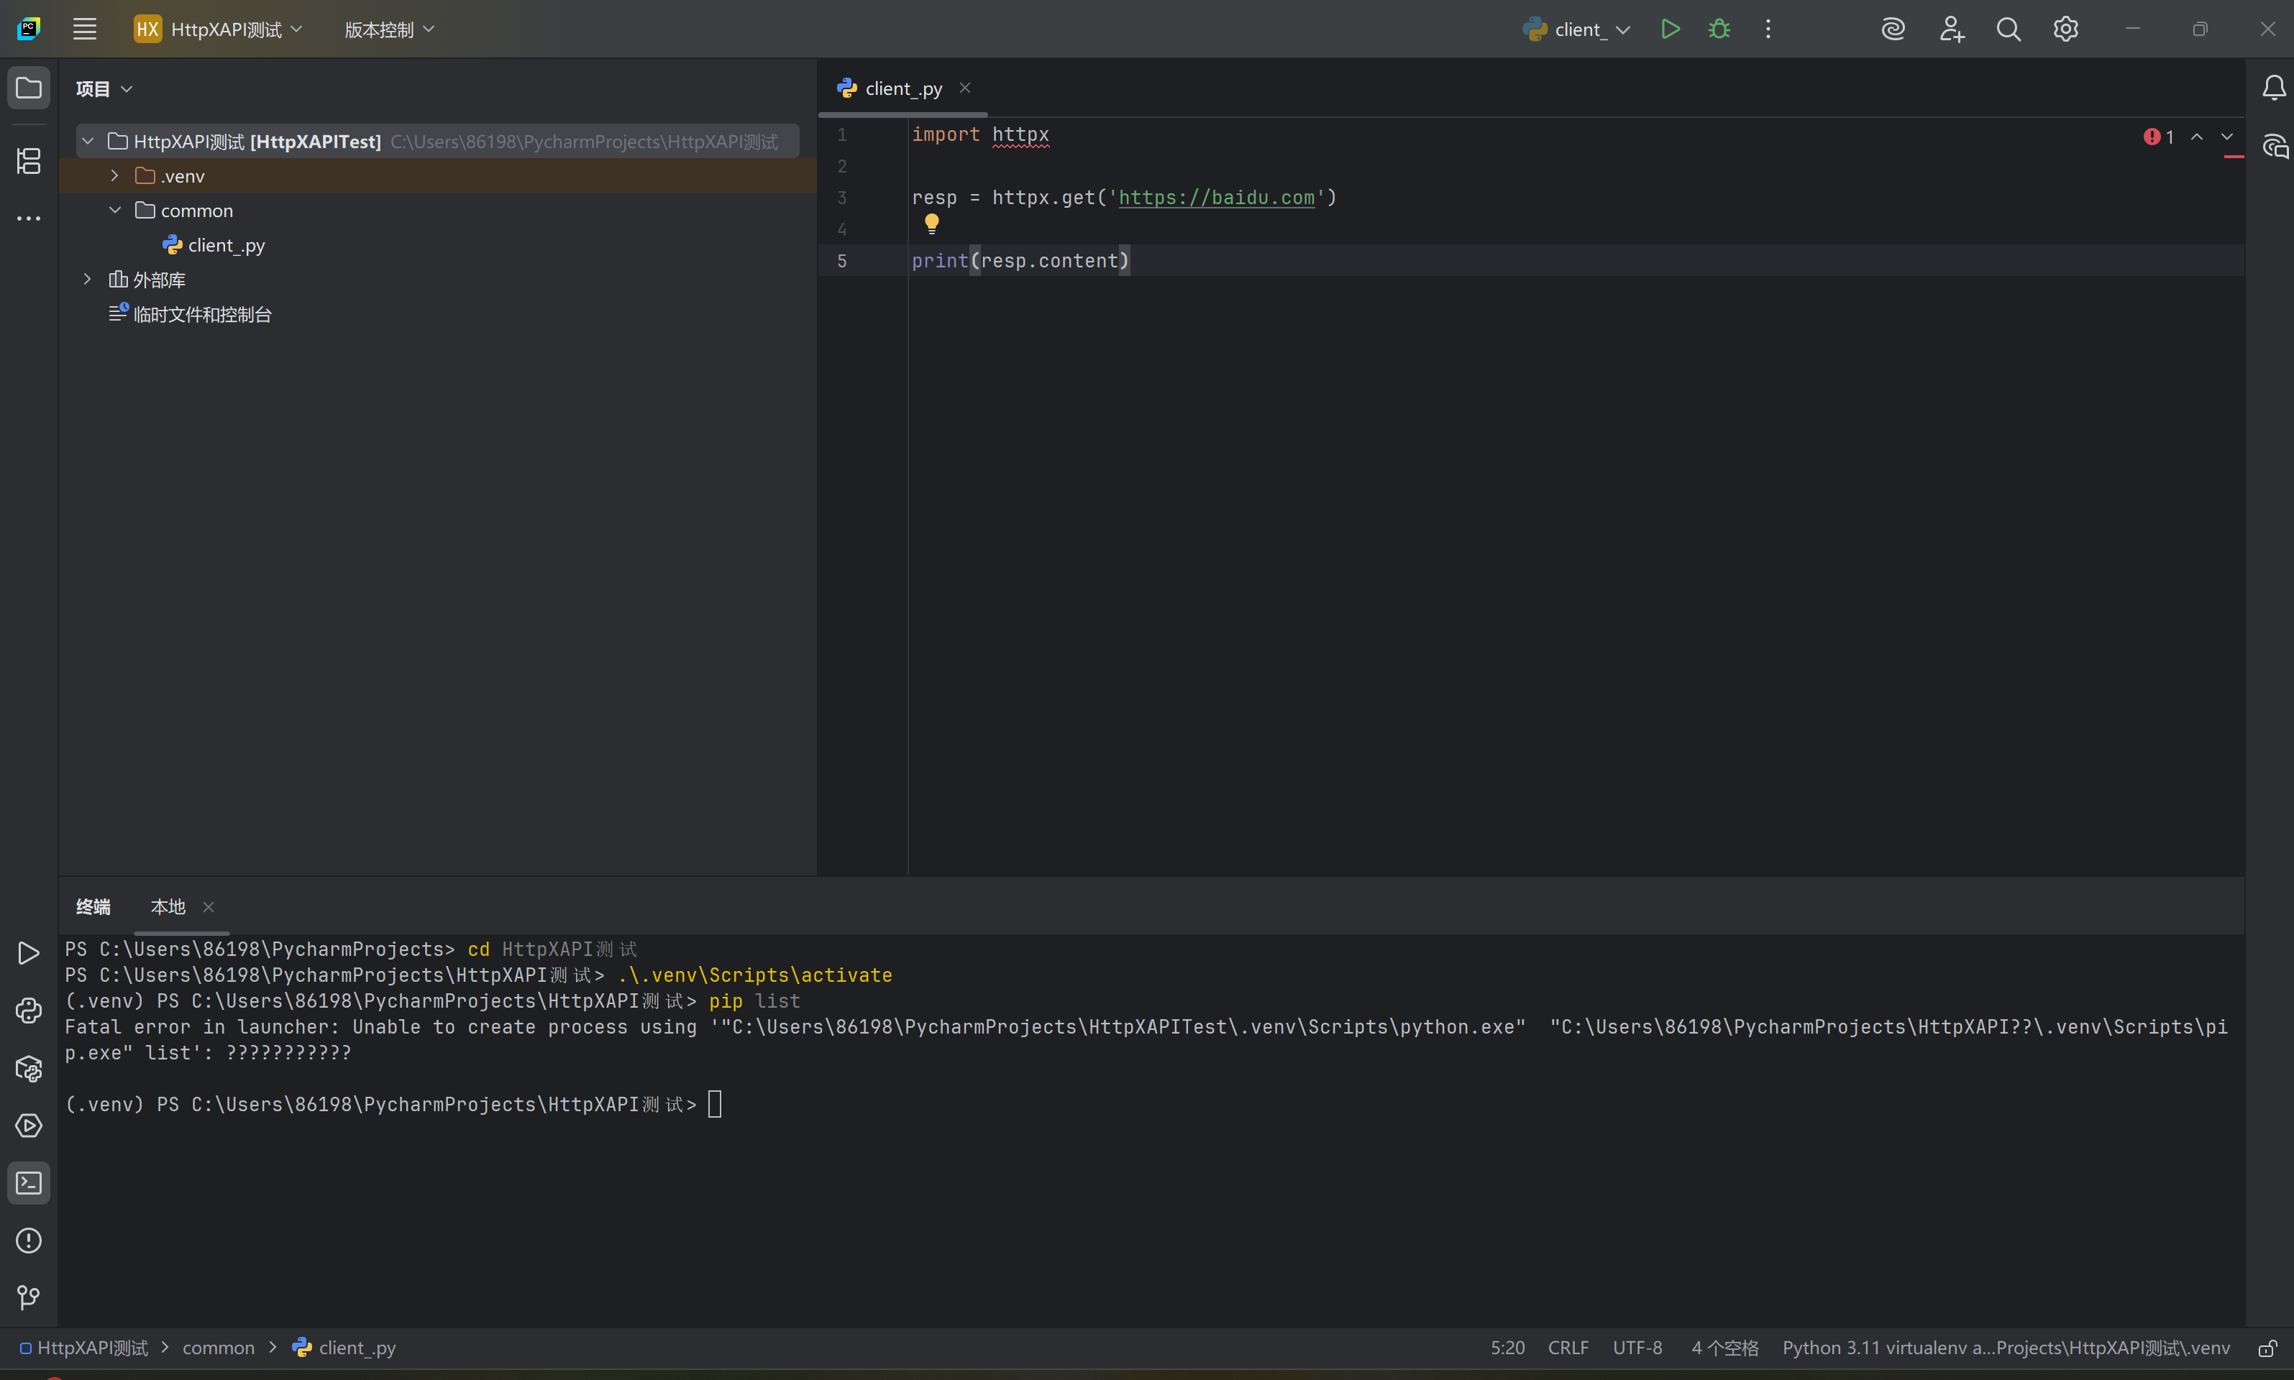Open Settings via the gear icon
This screenshot has height=1380, width=2294.
point(2067,29)
